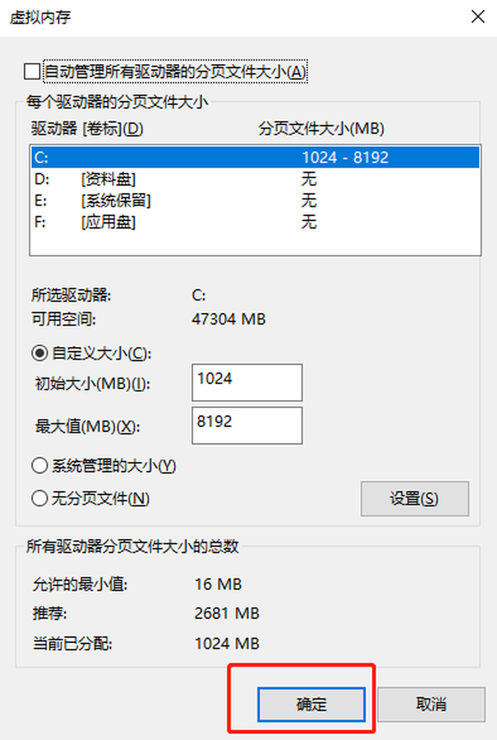The image size is (497, 740).
Task: Click the 设置(S) button
Action: pyautogui.click(x=415, y=498)
